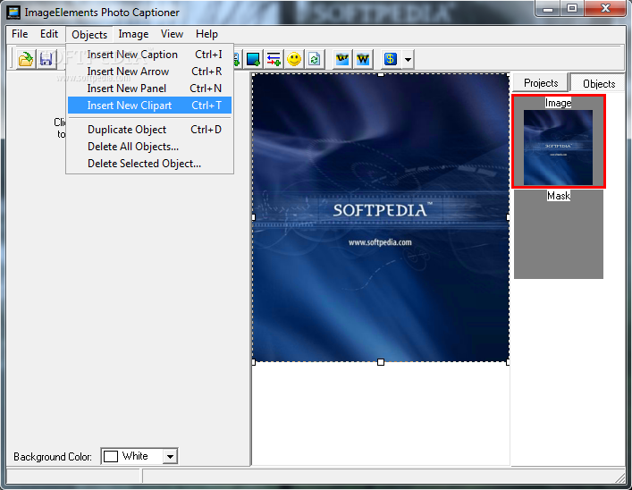
Task: Open the Help menu
Action: pyautogui.click(x=206, y=34)
